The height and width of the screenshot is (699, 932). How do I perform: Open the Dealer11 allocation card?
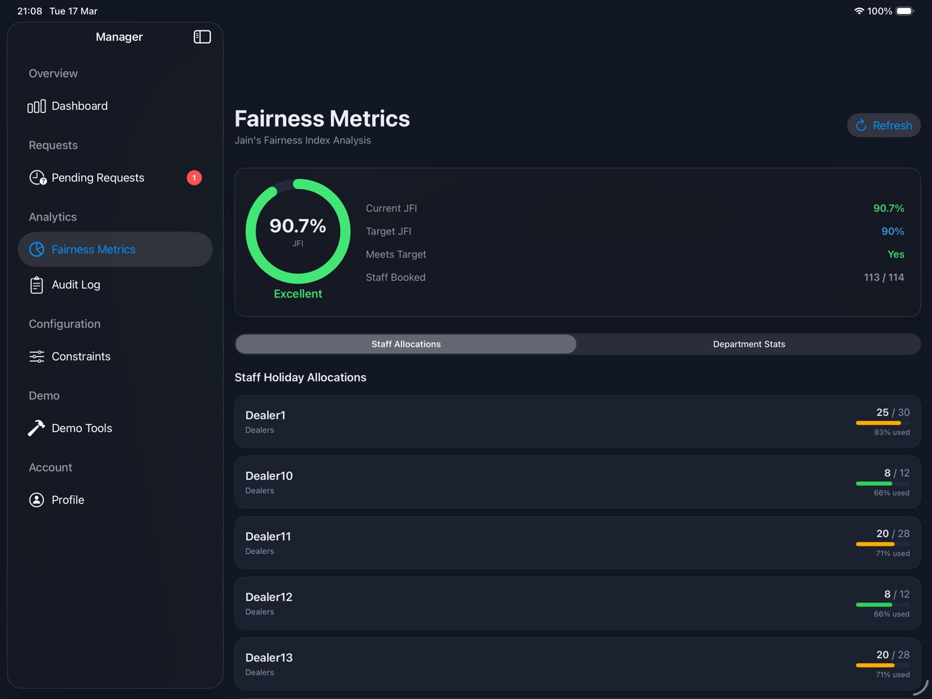[577, 543]
